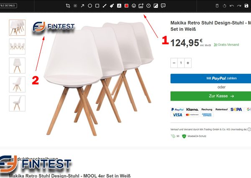Increase quantity with the plus button
This screenshot has height=178, width=251.
click(x=188, y=63)
